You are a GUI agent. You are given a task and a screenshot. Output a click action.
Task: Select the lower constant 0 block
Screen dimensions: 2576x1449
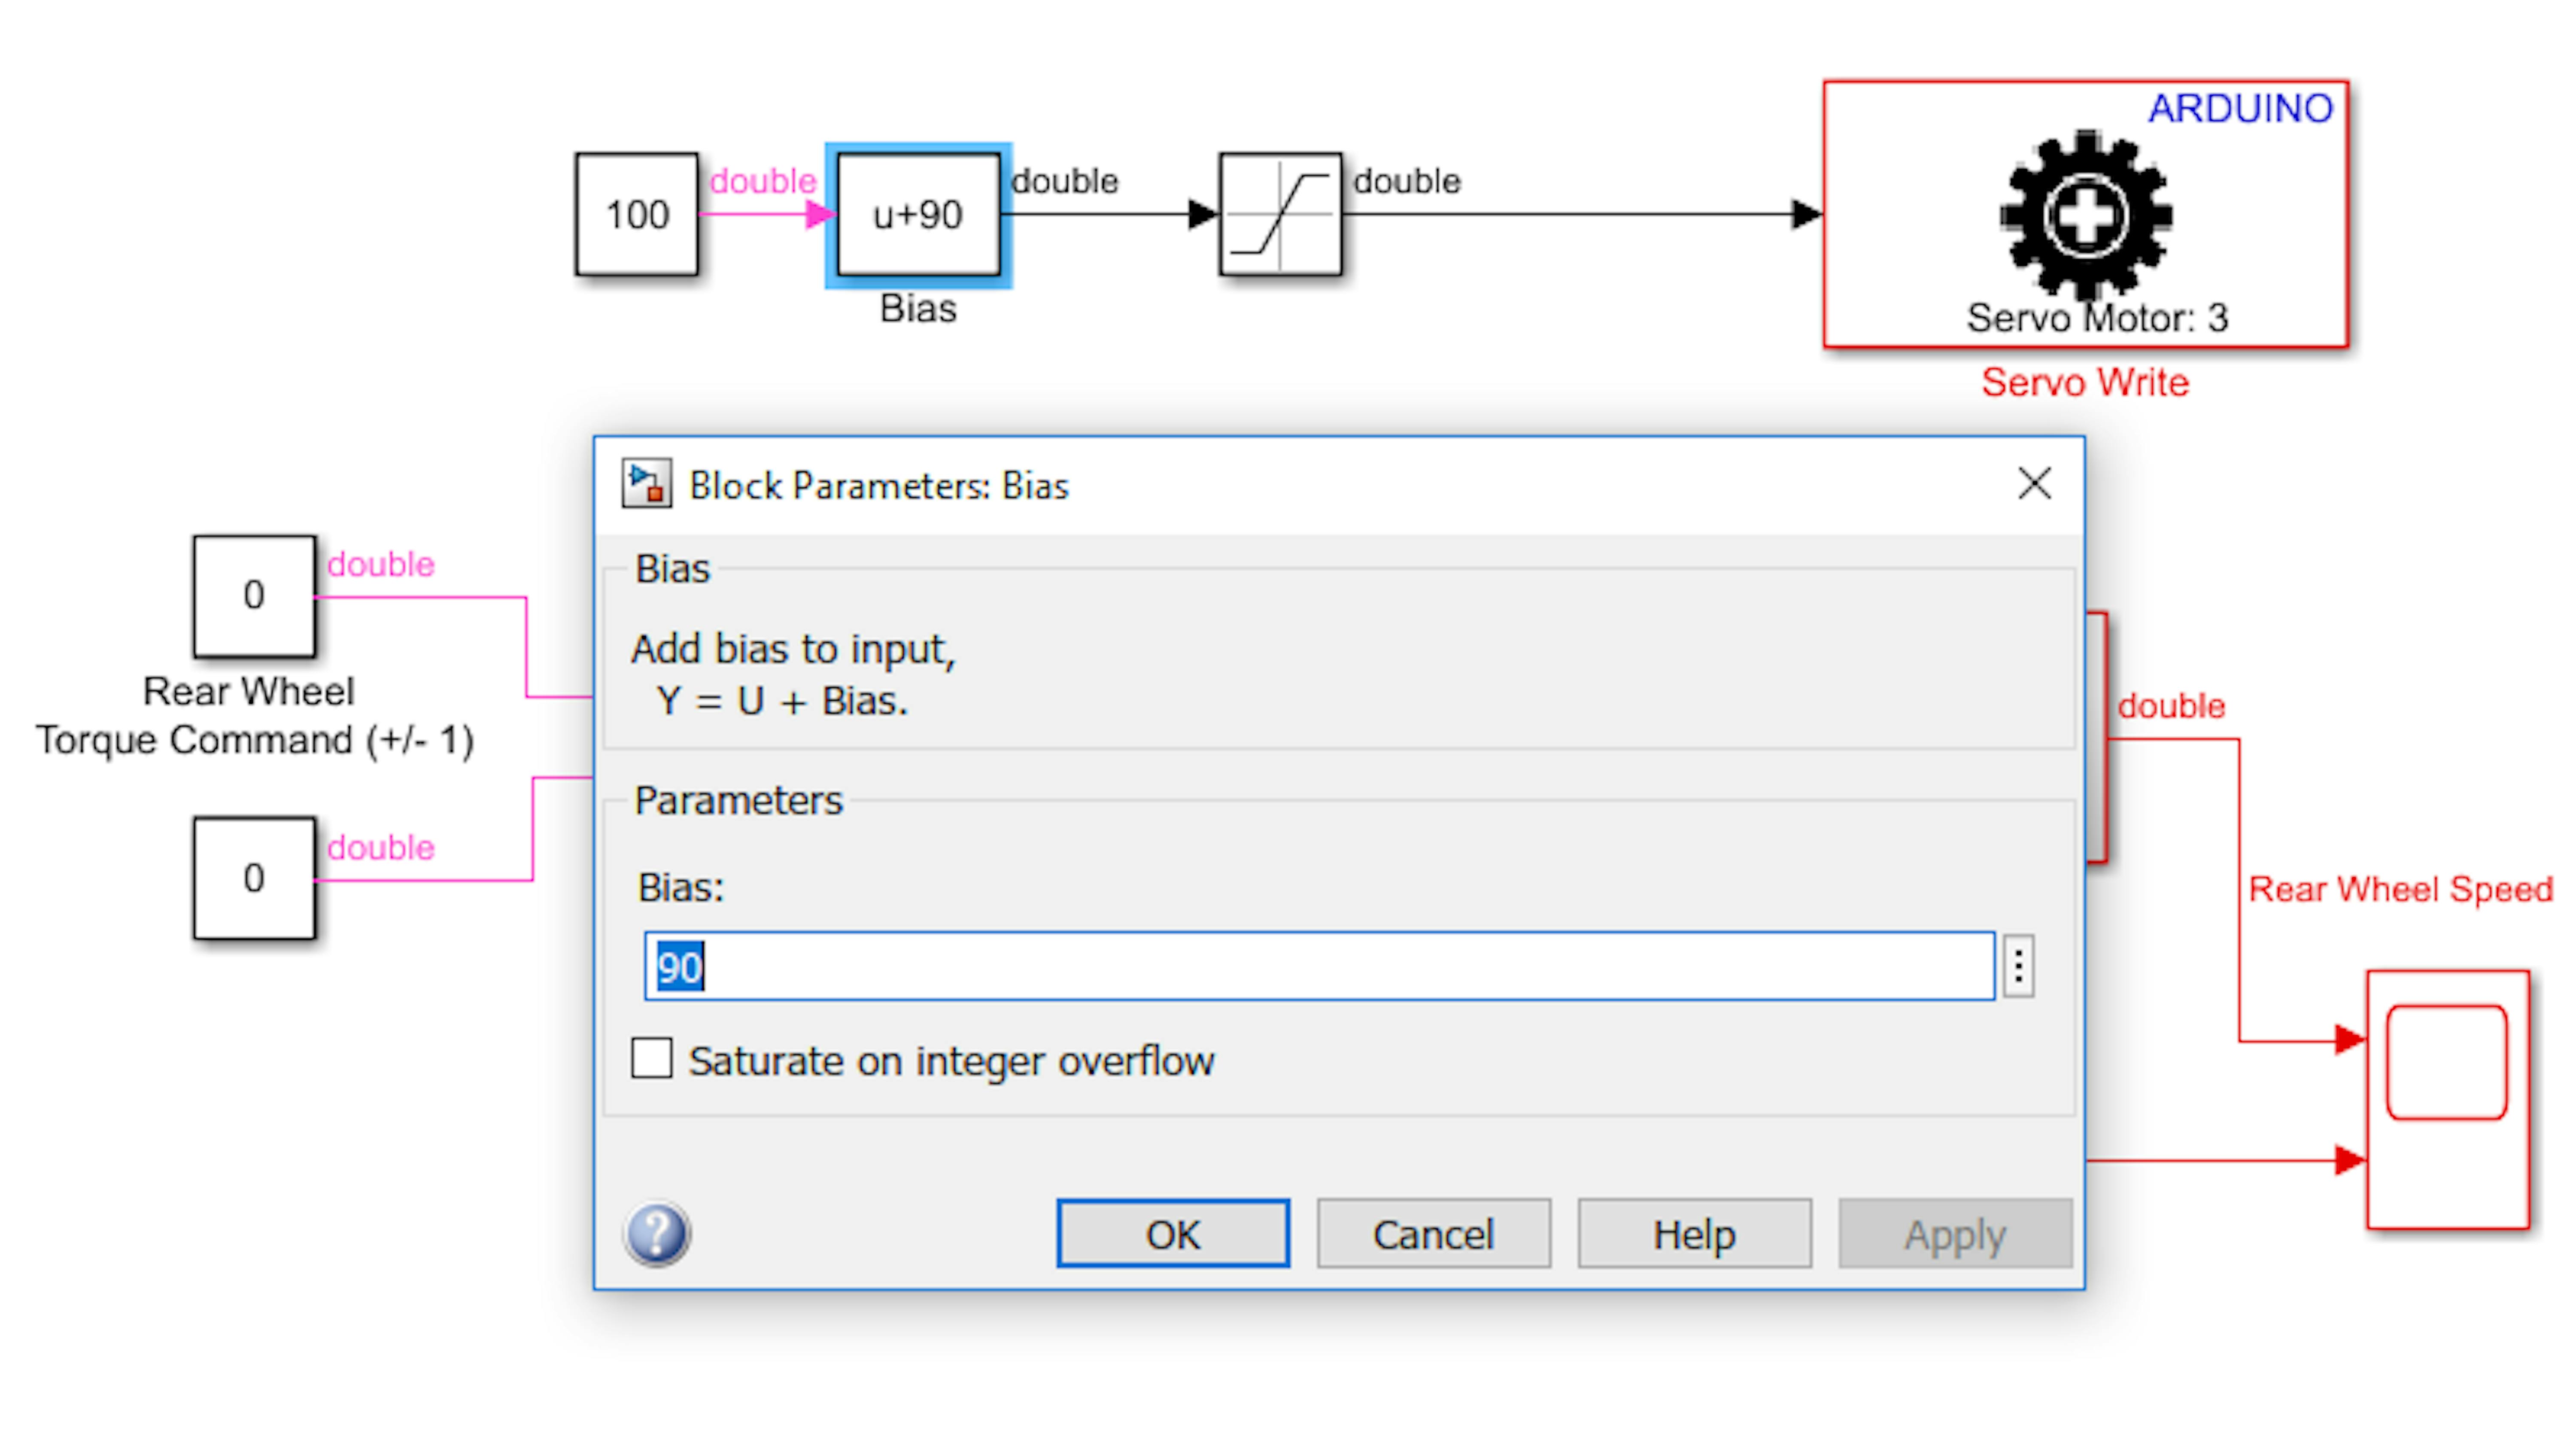click(x=254, y=878)
